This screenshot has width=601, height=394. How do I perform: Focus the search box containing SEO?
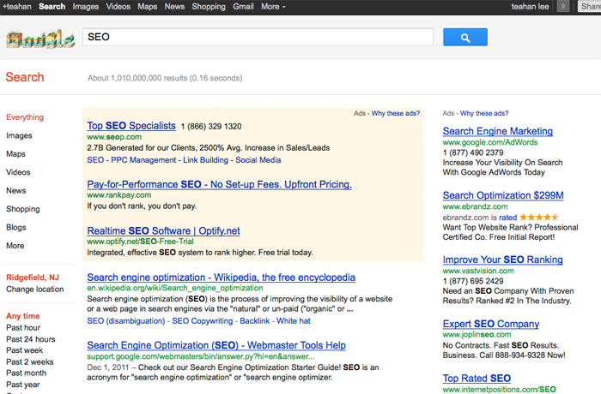click(258, 37)
